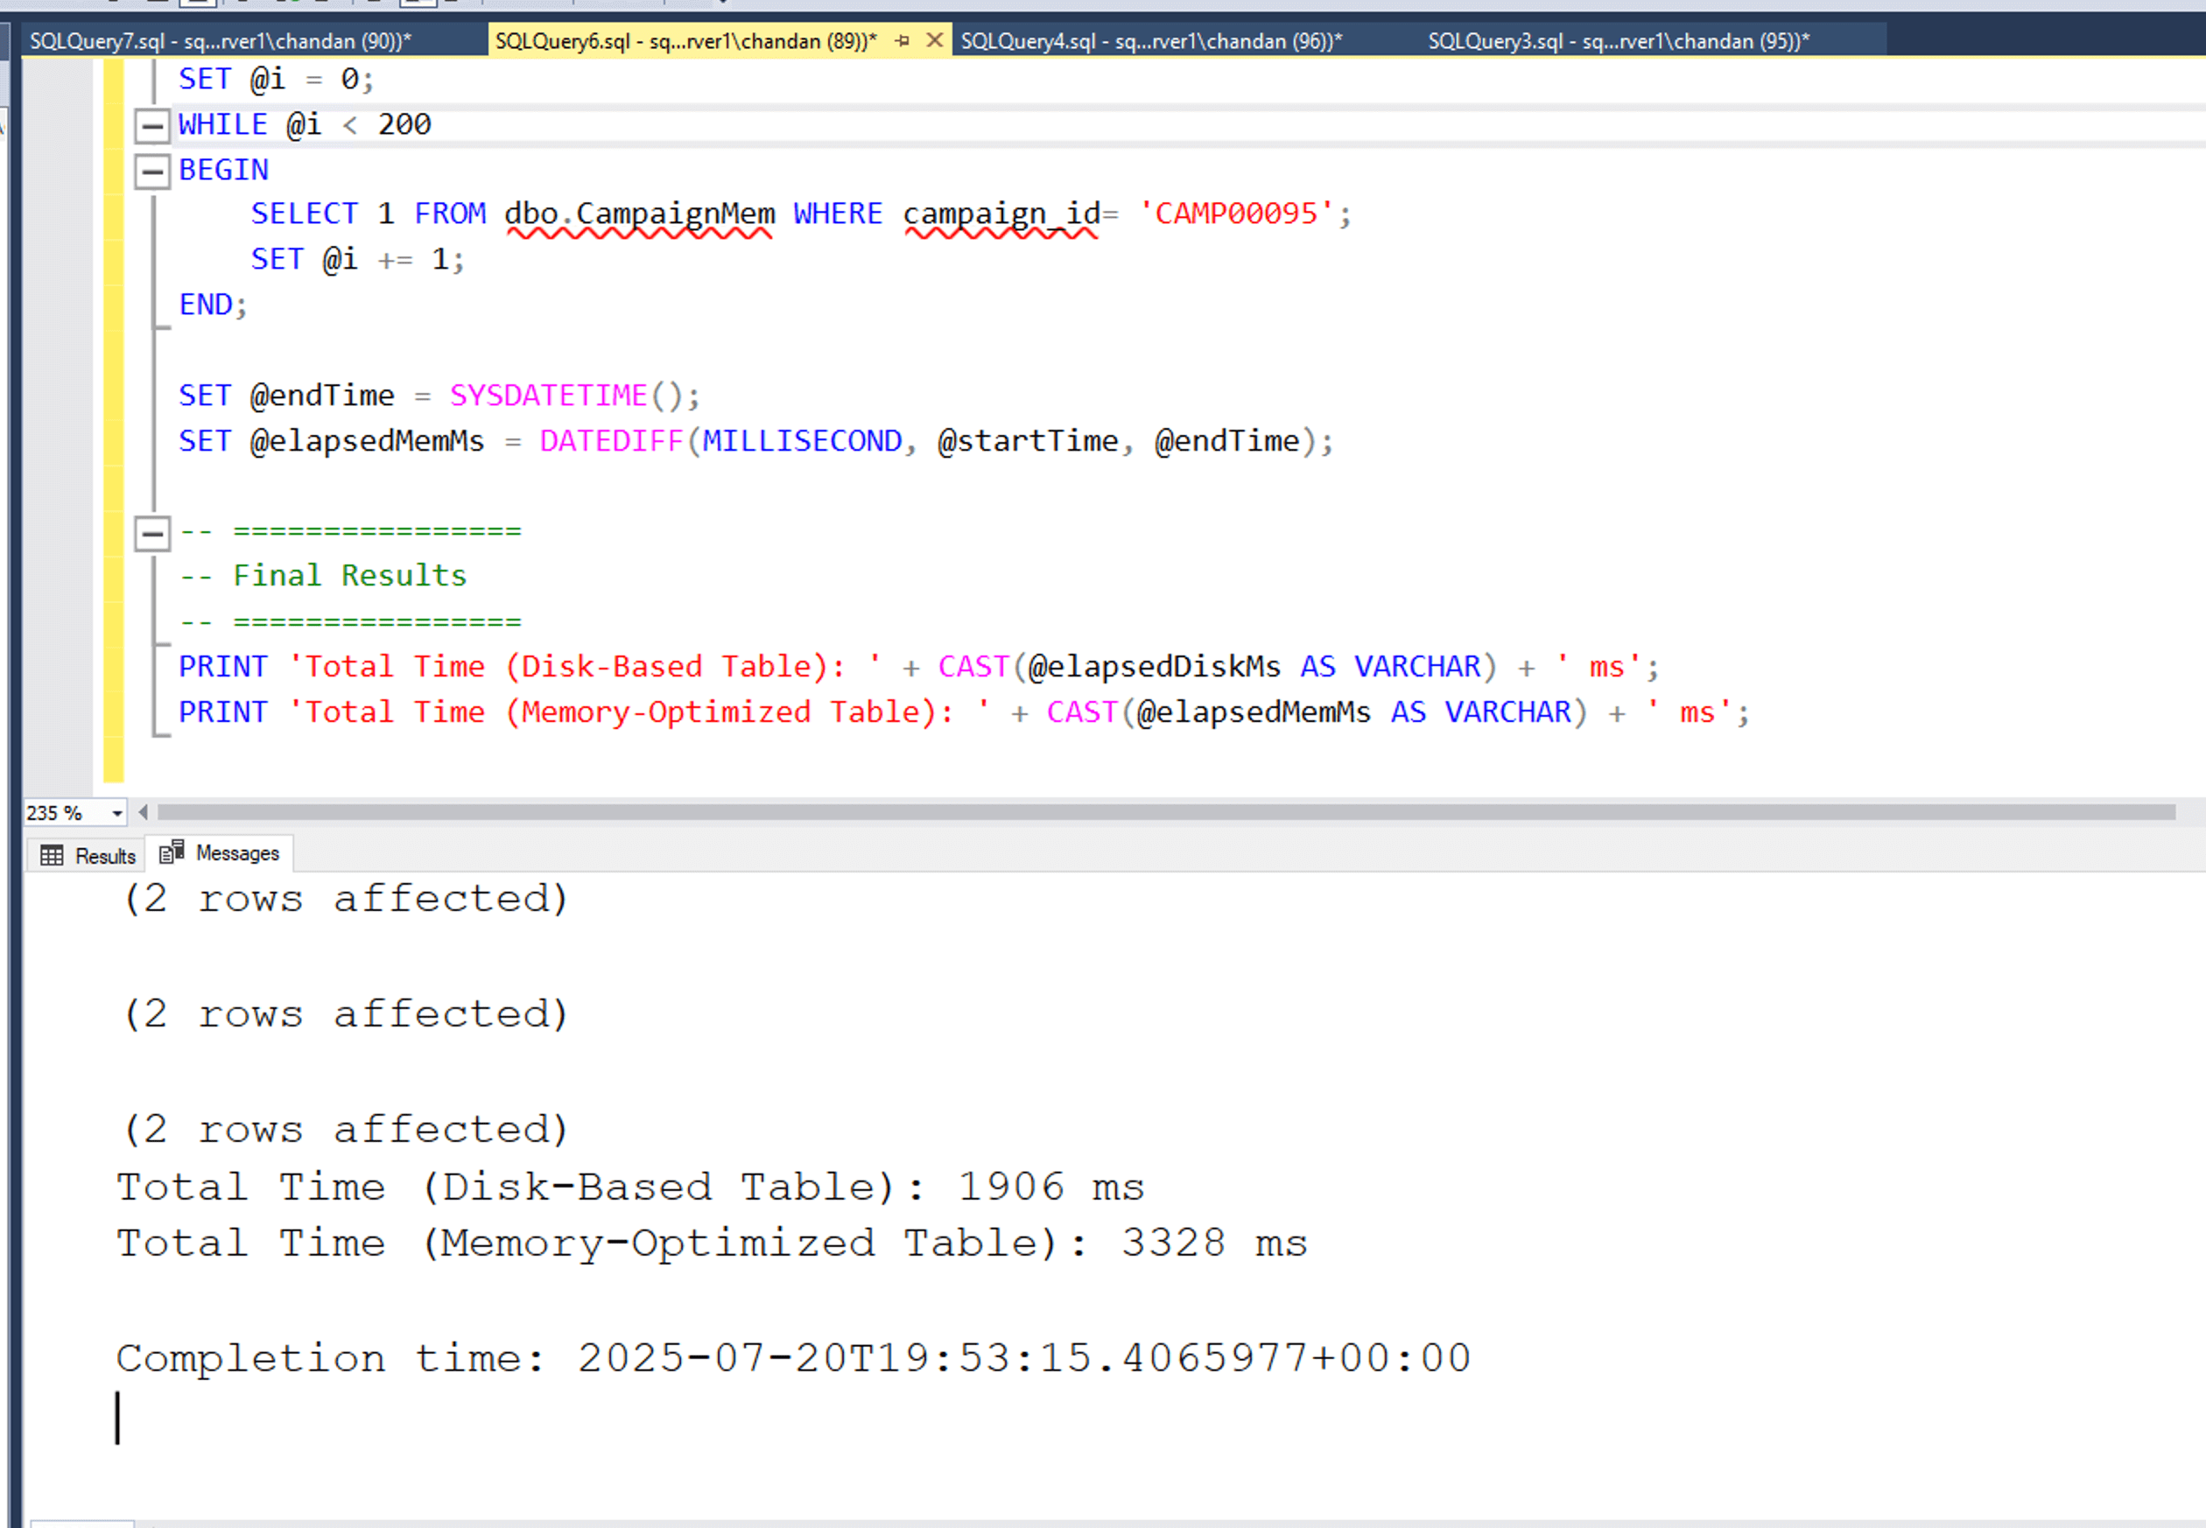This screenshot has height=1528, width=2206.
Task: Collapse the BEGIN block
Action: click(x=152, y=172)
